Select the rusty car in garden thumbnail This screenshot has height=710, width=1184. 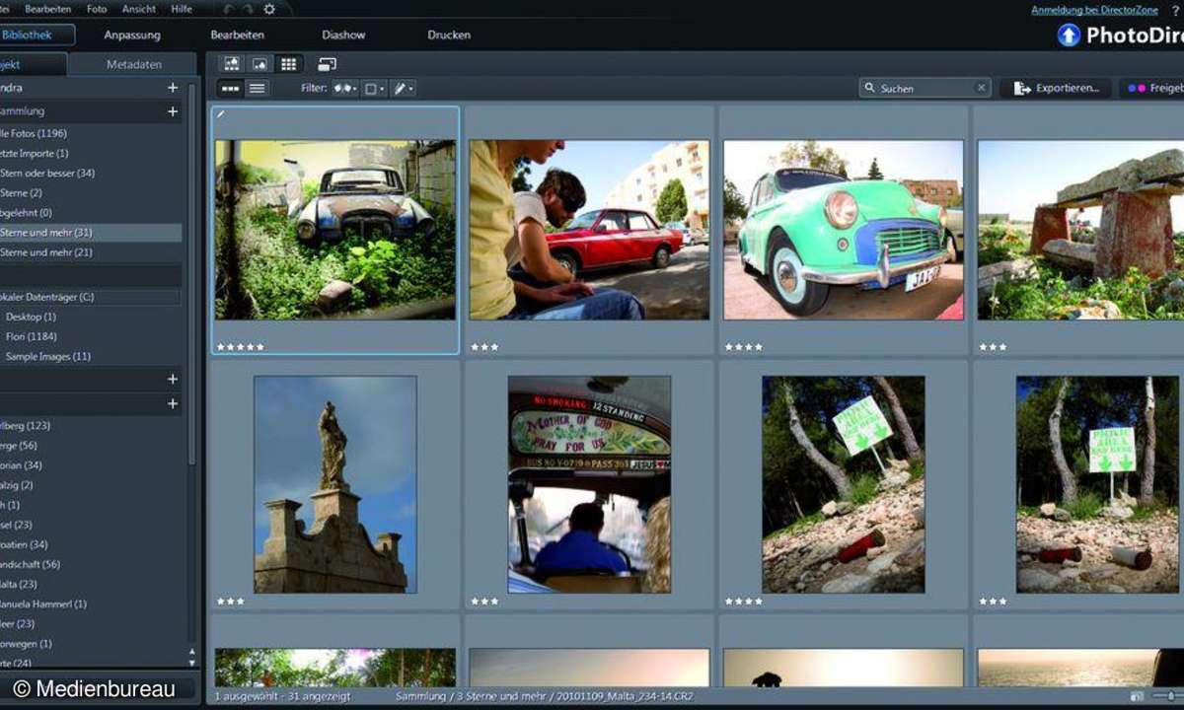pyautogui.click(x=335, y=230)
